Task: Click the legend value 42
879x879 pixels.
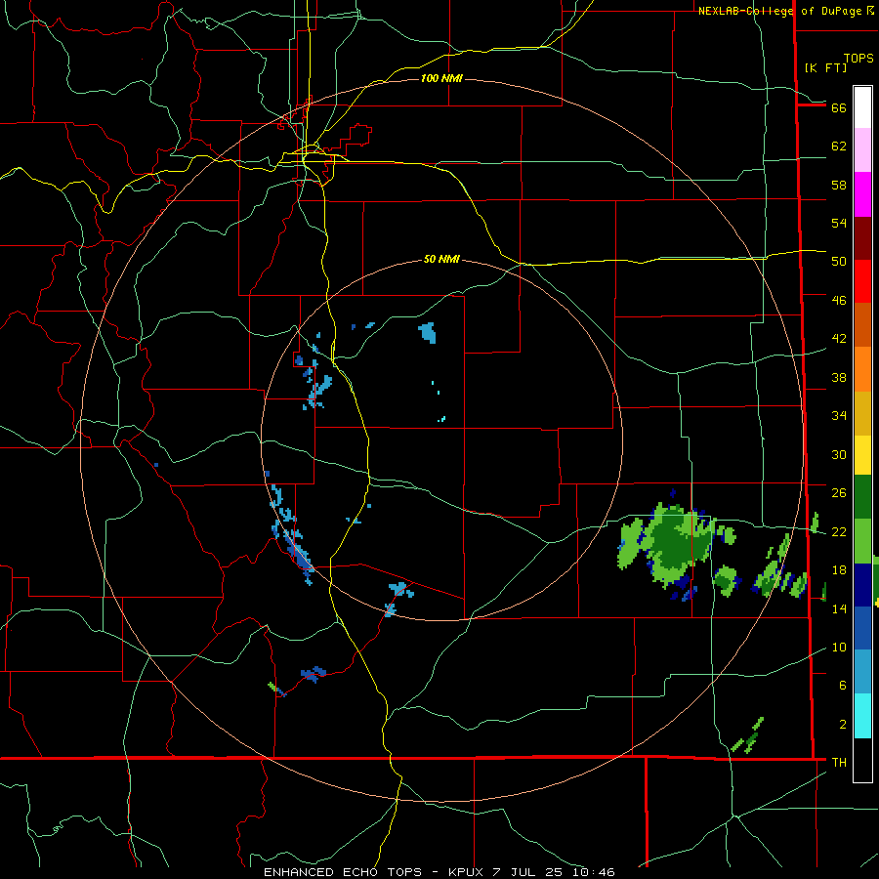Action: click(x=839, y=338)
